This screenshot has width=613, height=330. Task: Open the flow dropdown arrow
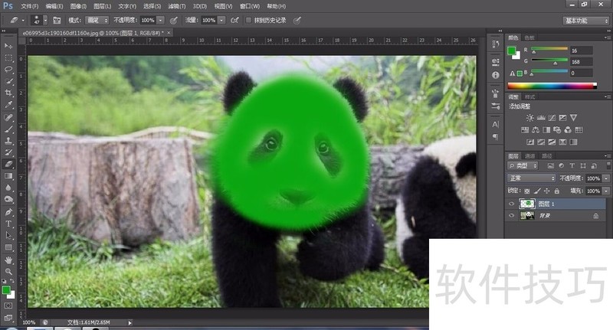[221, 21]
